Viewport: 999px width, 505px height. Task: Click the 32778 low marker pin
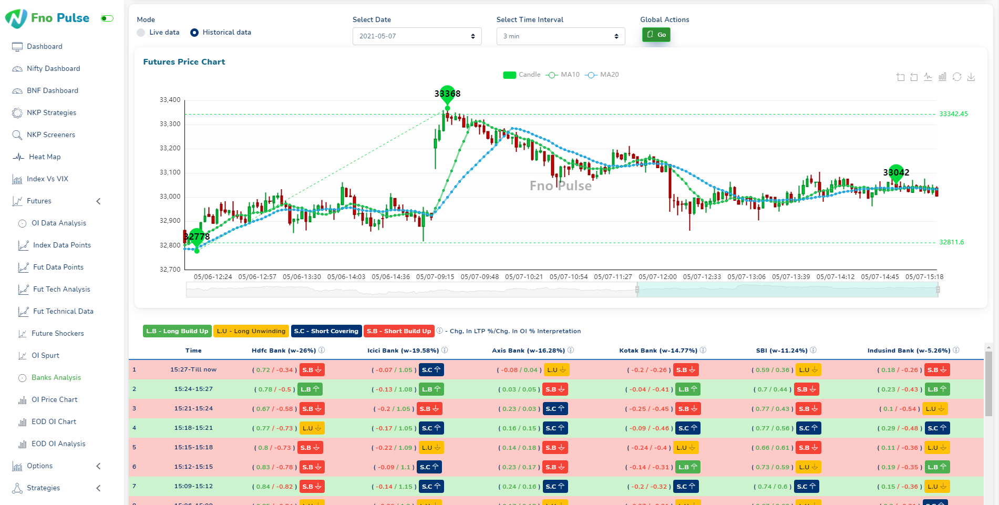pyautogui.click(x=197, y=238)
